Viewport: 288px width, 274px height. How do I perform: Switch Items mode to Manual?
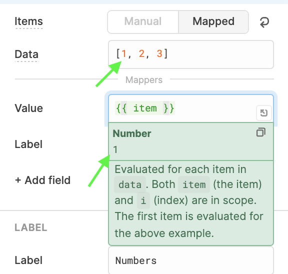[143, 22]
